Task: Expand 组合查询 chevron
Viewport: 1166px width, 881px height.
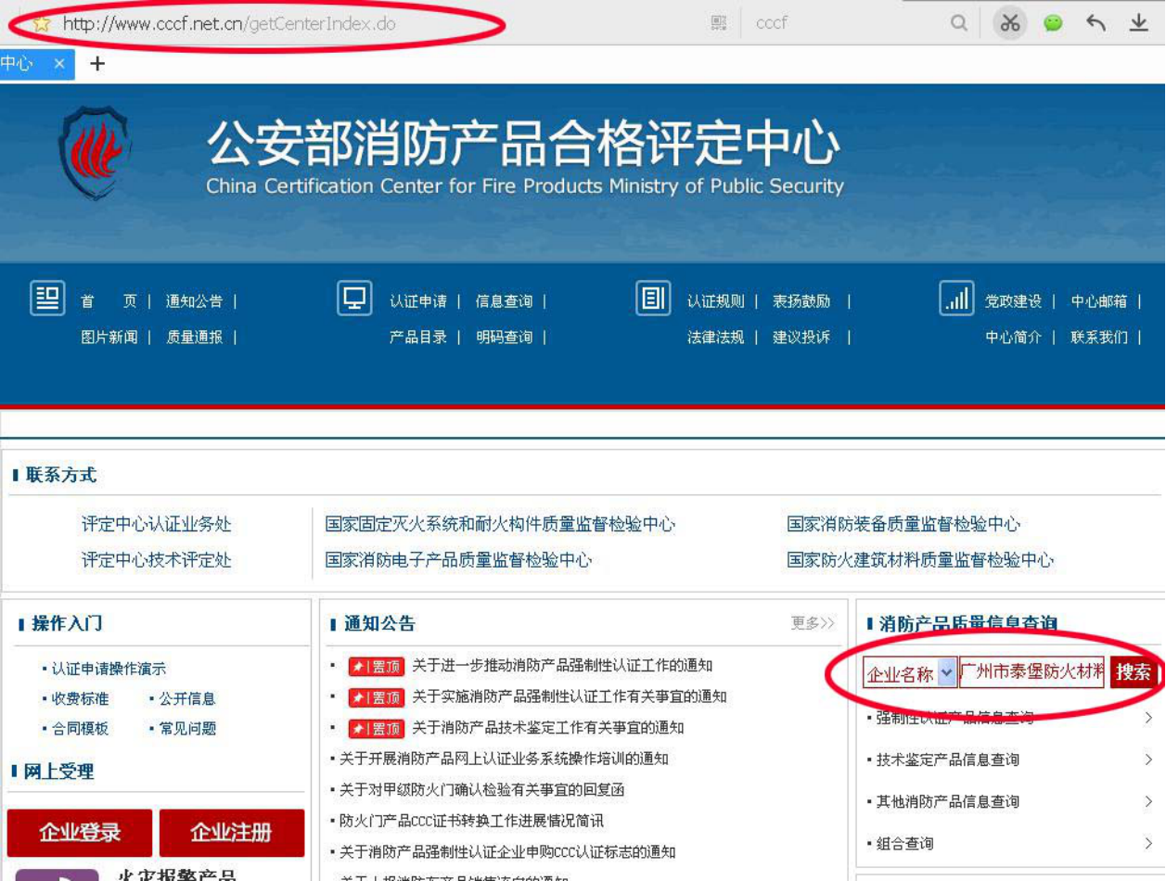Action: 1148,844
